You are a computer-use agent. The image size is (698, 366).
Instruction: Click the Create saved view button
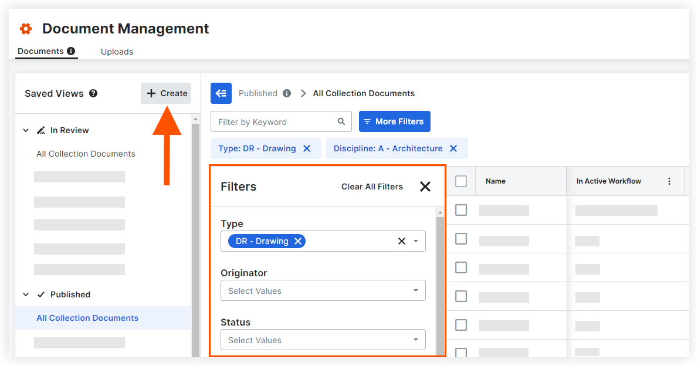tap(166, 93)
